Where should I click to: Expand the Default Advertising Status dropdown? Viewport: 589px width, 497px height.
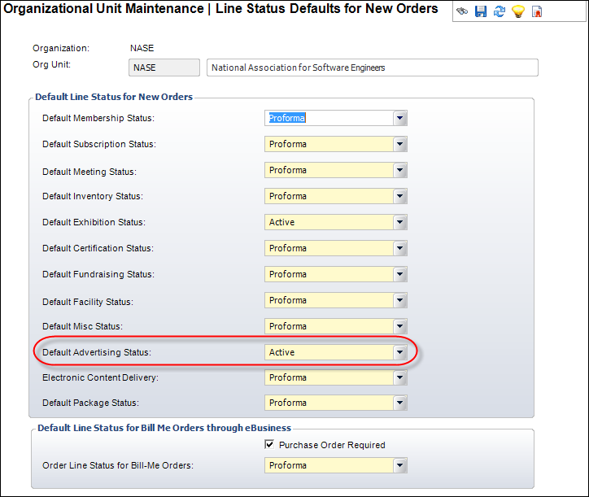click(400, 352)
